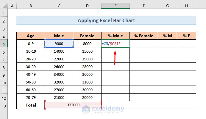Select column C header

59,6
